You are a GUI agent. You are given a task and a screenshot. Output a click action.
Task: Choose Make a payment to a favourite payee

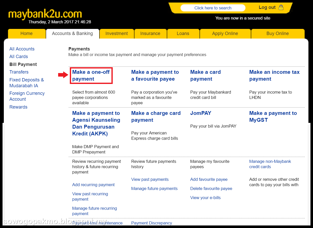[155, 75]
